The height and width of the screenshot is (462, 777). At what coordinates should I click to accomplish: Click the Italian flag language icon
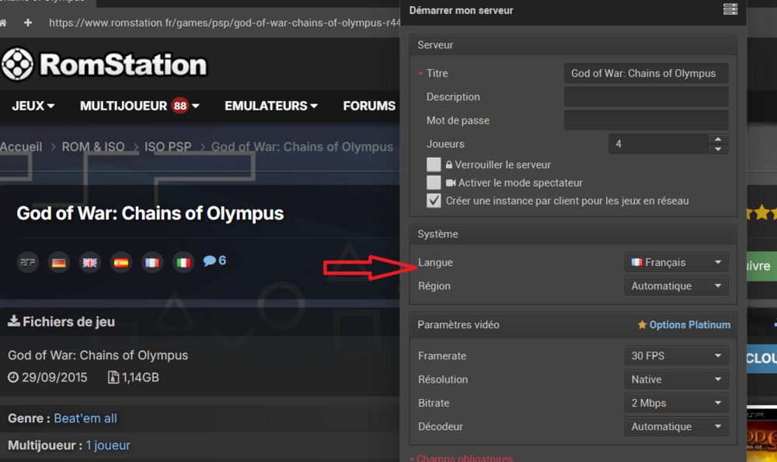pyautogui.click(x=183, y=262)
